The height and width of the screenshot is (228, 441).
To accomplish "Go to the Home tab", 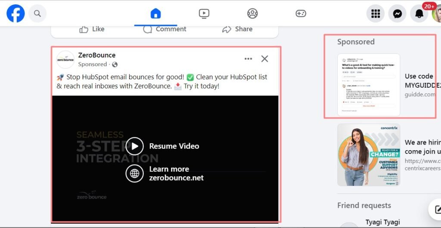I will pos(155,14).
